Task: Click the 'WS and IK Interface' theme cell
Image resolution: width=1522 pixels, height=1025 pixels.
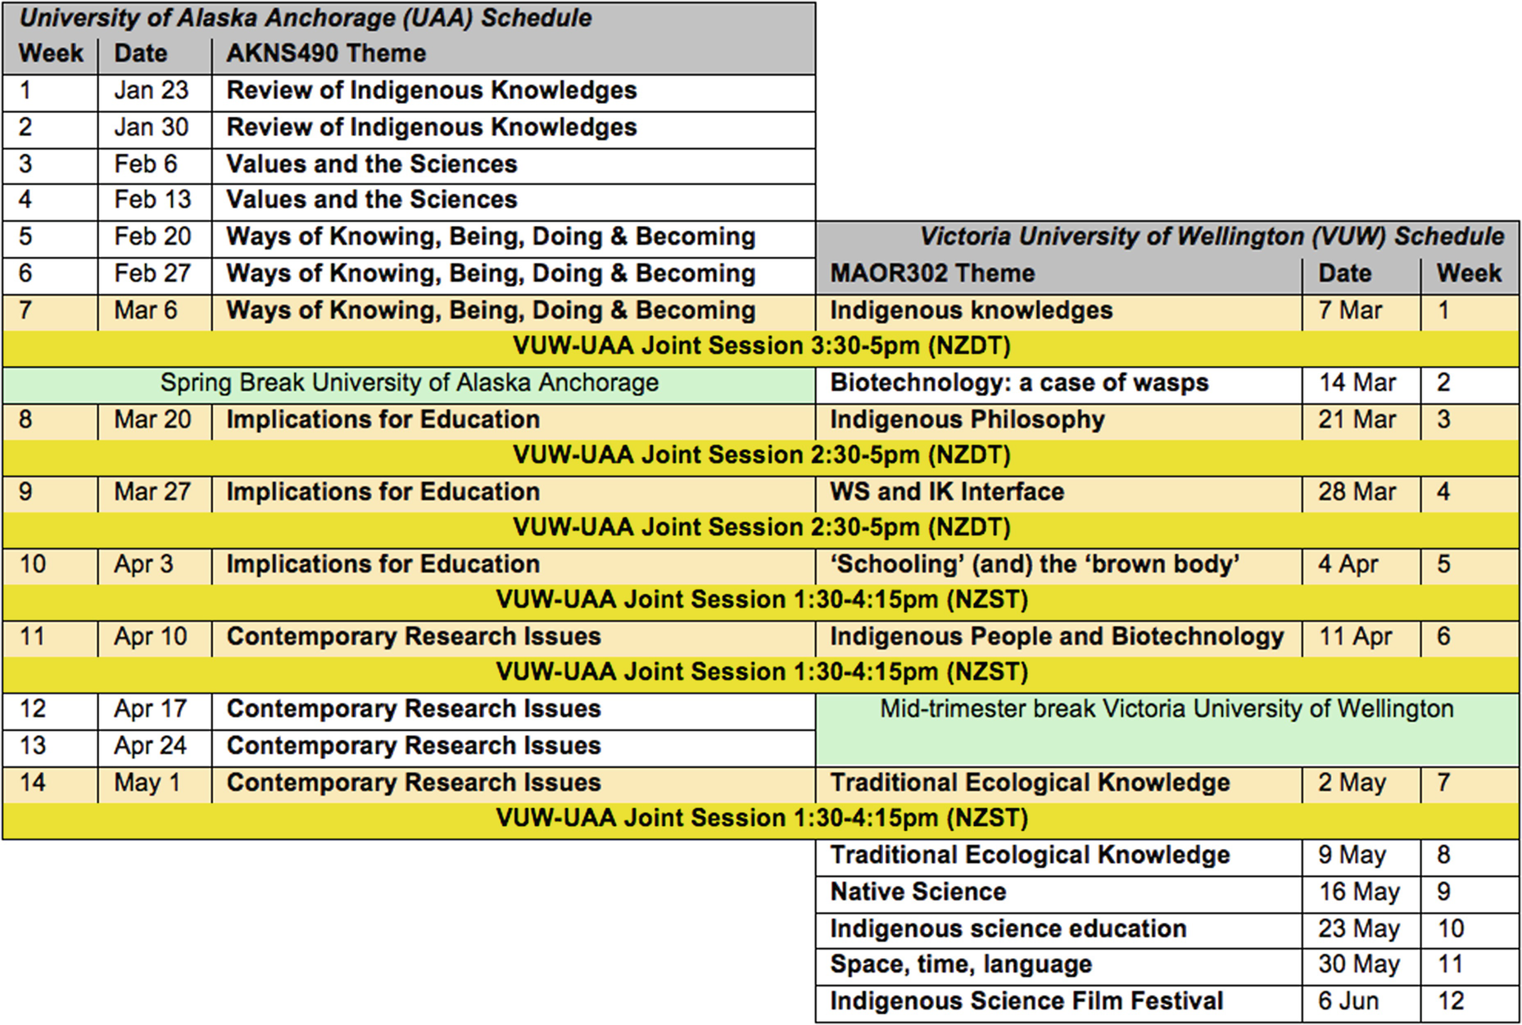Action: (x=1058, y=493)
